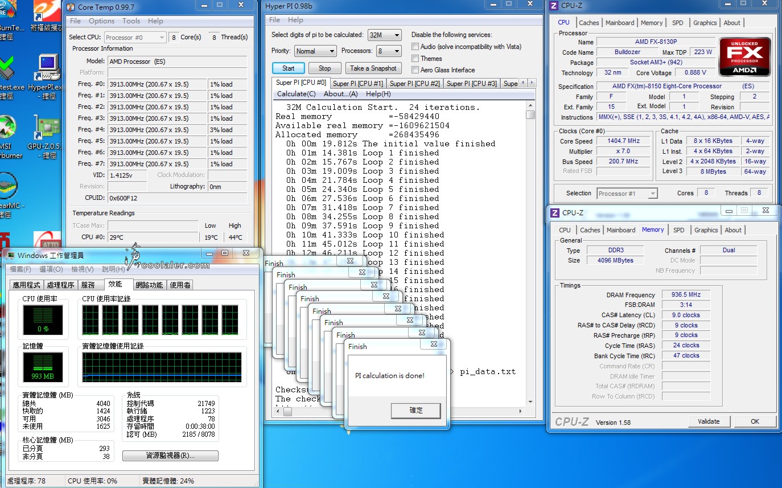Open the Priority Normal dropdown

[315, 51]
